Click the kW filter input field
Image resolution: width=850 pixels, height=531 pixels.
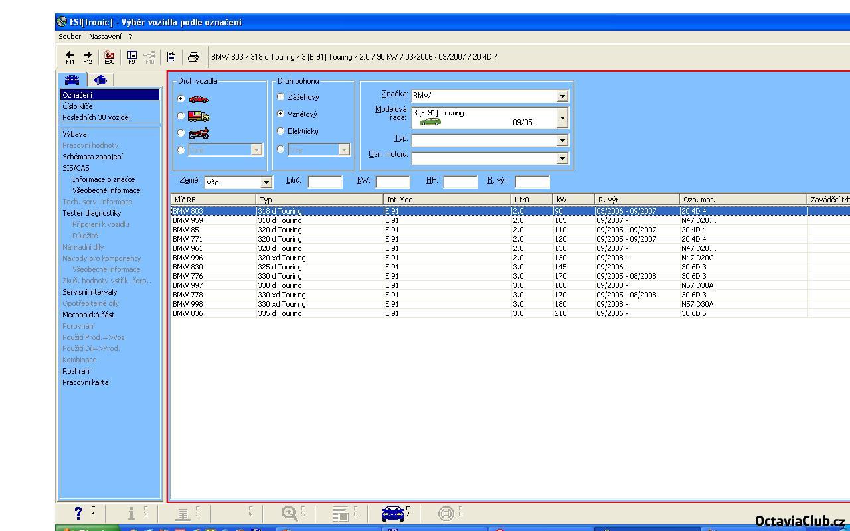click(392, 181)
